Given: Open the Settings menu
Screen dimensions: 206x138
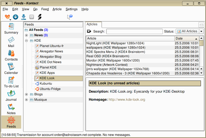Looking at the screenshot, I should point(72,9).
